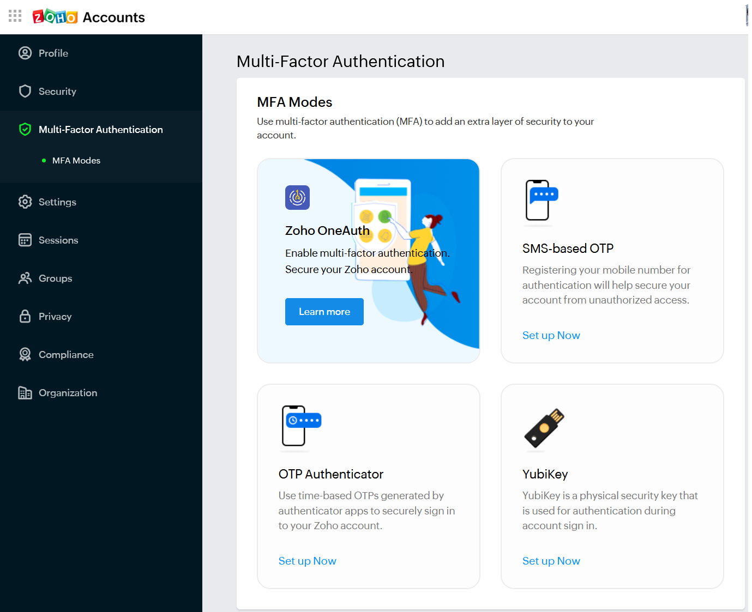
Task: Click the Learn more button
Action: click(324, 312)
